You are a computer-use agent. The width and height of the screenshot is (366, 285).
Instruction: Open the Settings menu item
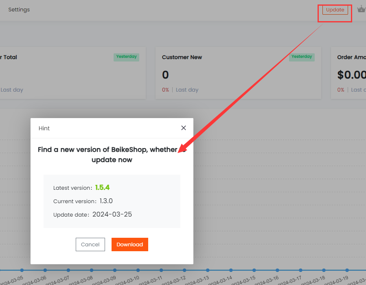pos(19,10)
